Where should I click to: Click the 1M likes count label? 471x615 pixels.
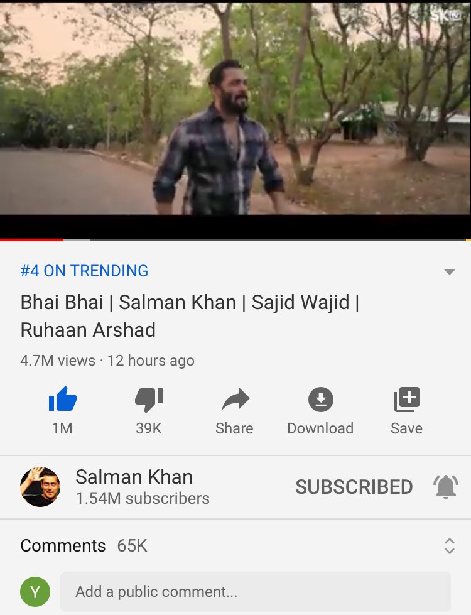click(62, 428)
